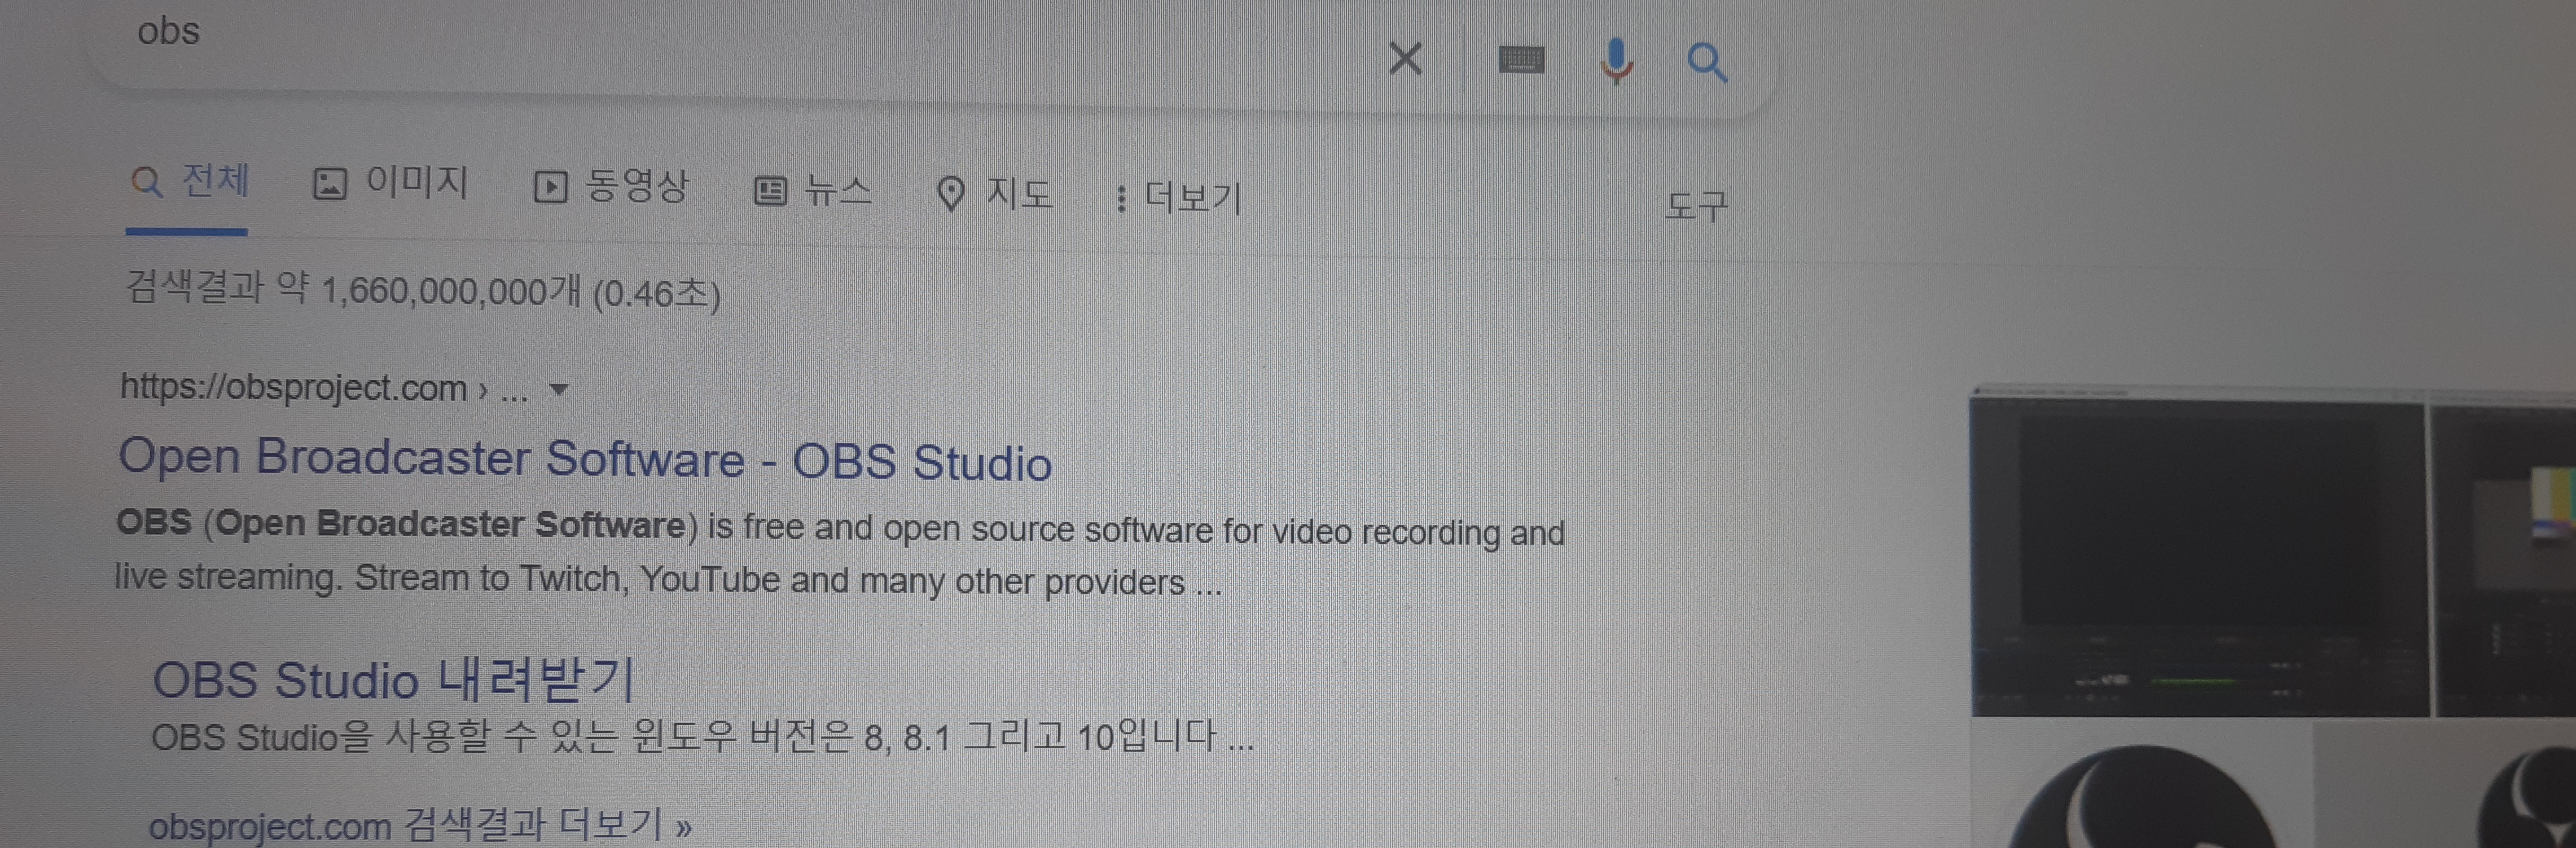Screen dimensions: 2576x848
Task: Expand the dropdown arrow beside obsproject.com URL
Action: click(x=559, y=390)
